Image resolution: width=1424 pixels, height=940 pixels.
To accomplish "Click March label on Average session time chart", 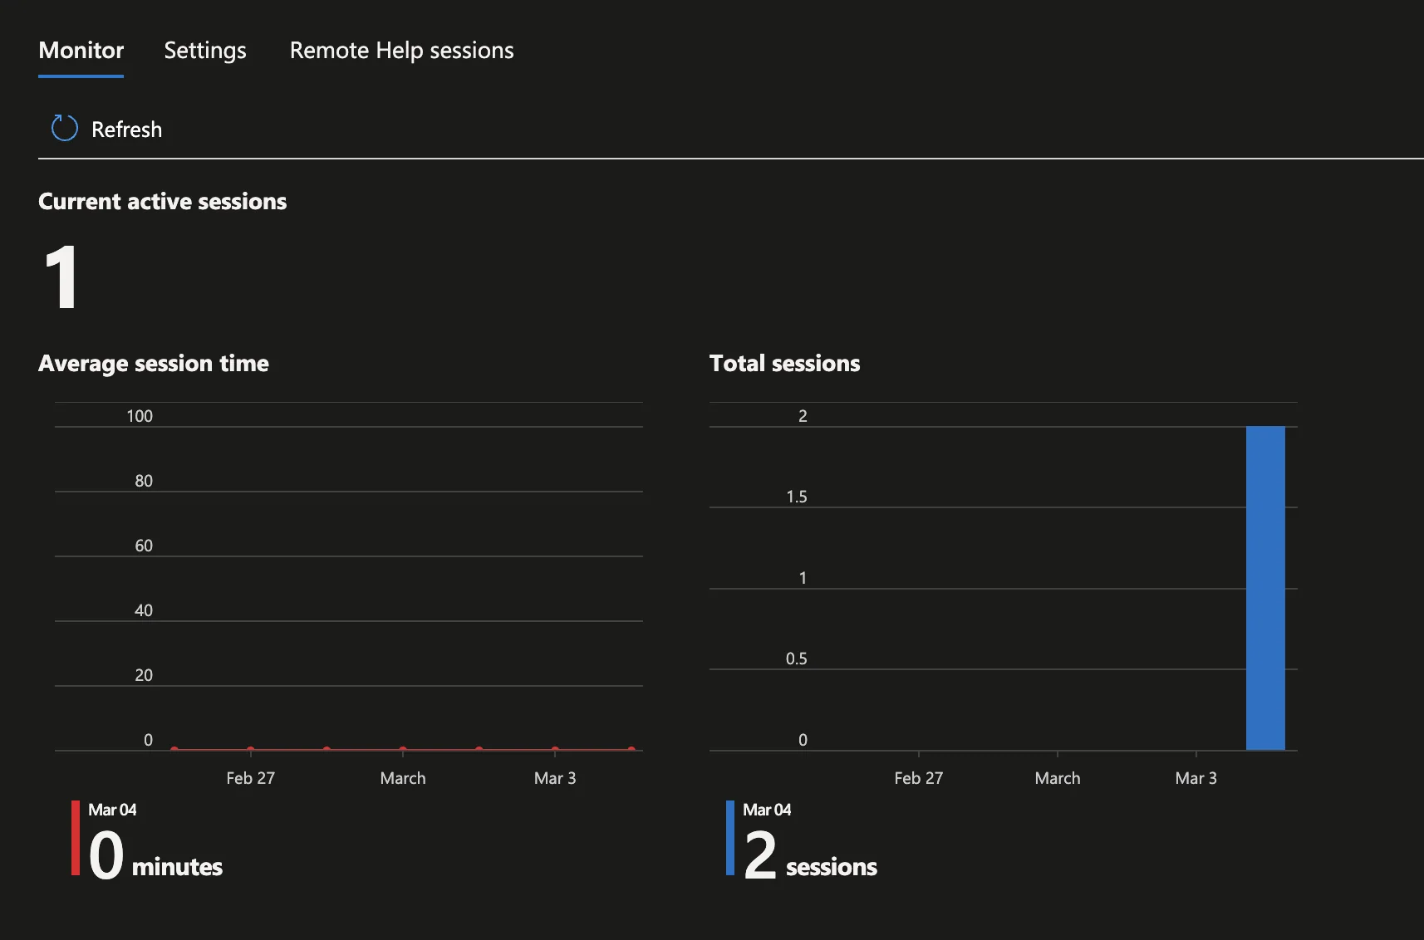I will coord(403,778).
